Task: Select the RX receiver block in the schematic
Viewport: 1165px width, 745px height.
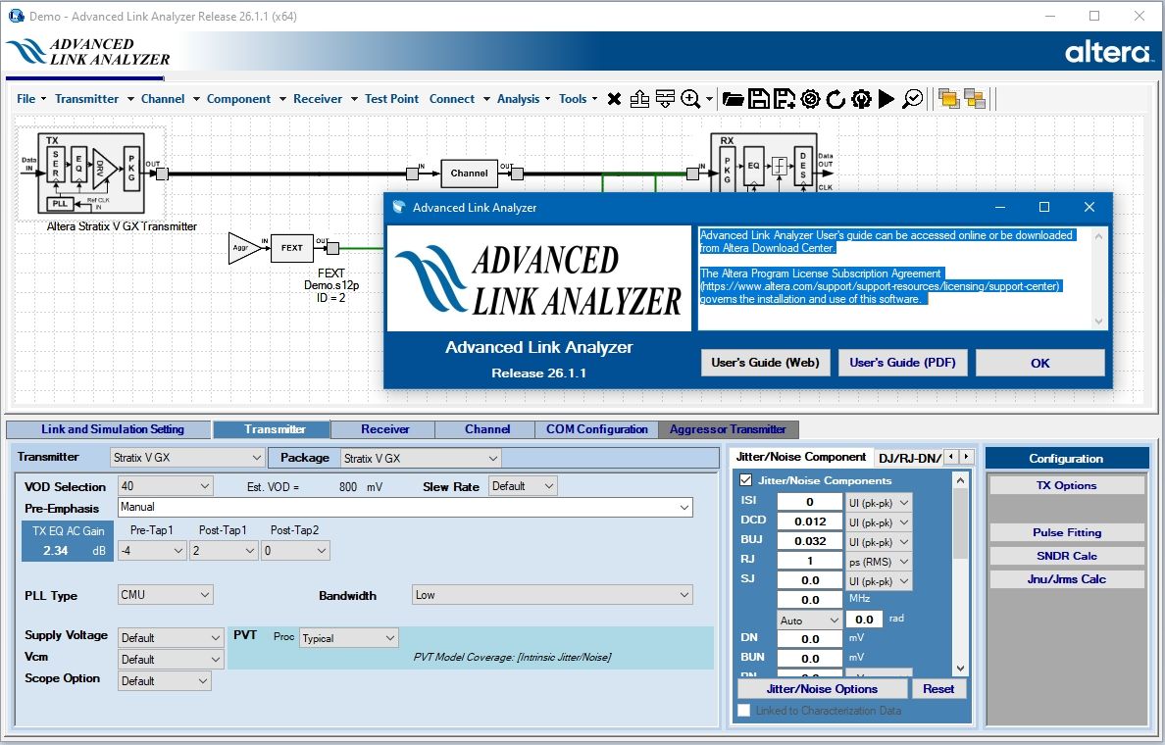Action: [764, 164]
